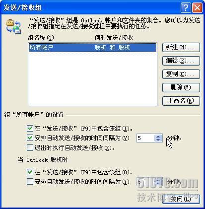Click the 新建(N)... button
This screenshot has height=209, width=205.
tap(181, 48)
